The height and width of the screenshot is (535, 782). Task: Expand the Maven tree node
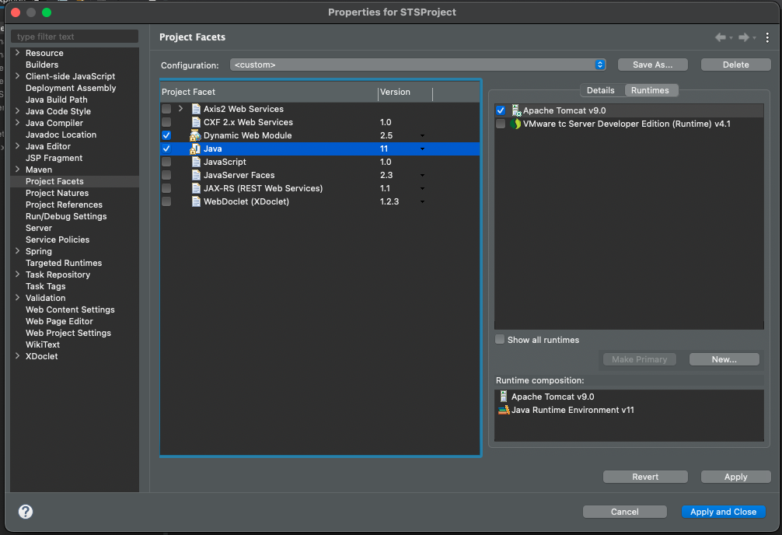click(17, 170)
